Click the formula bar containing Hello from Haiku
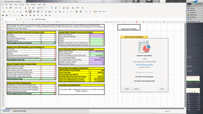 110,19
